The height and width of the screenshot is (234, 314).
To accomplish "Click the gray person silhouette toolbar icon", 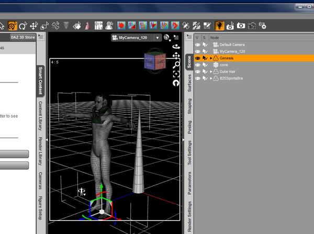I will tap(109, 26).
